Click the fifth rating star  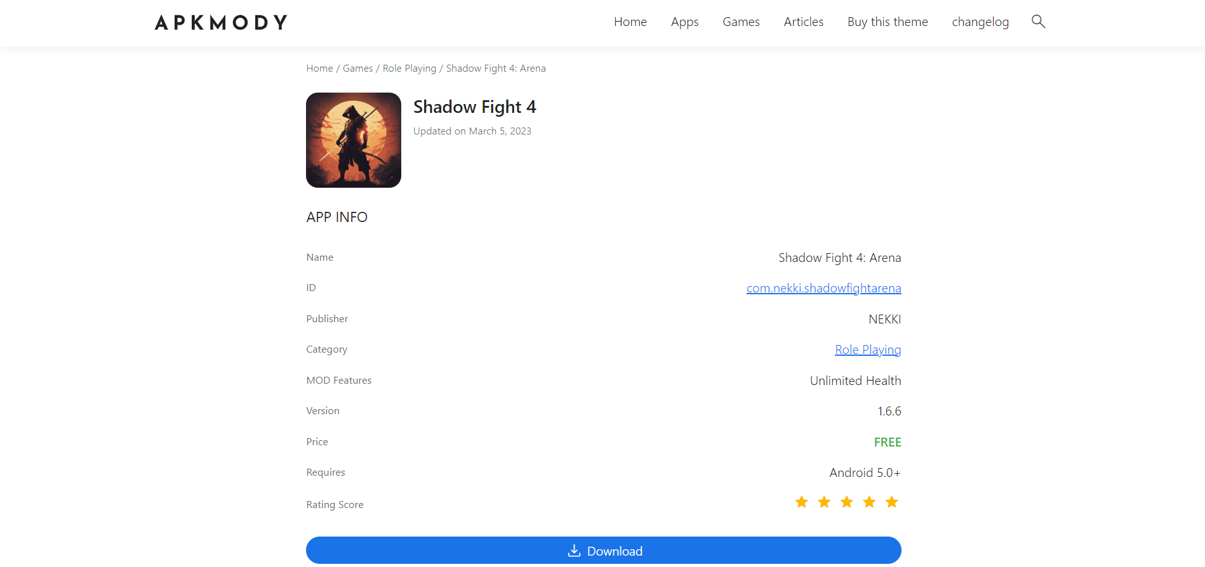click(892, 502)
